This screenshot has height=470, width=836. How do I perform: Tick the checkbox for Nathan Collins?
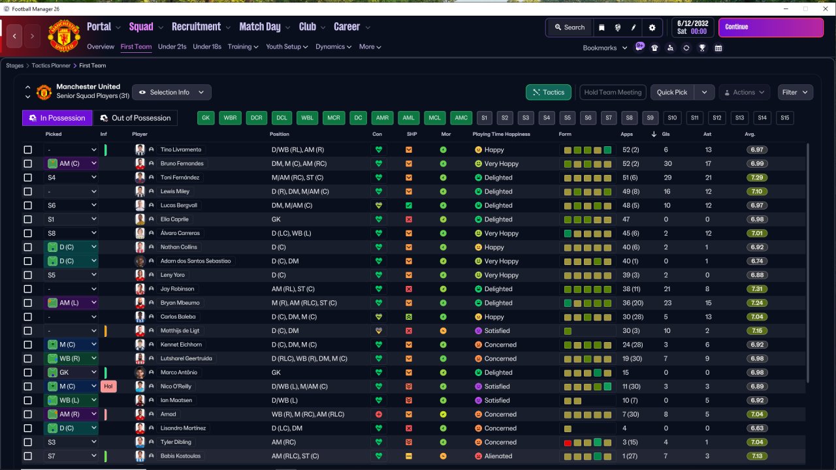[x=27, y=247]
